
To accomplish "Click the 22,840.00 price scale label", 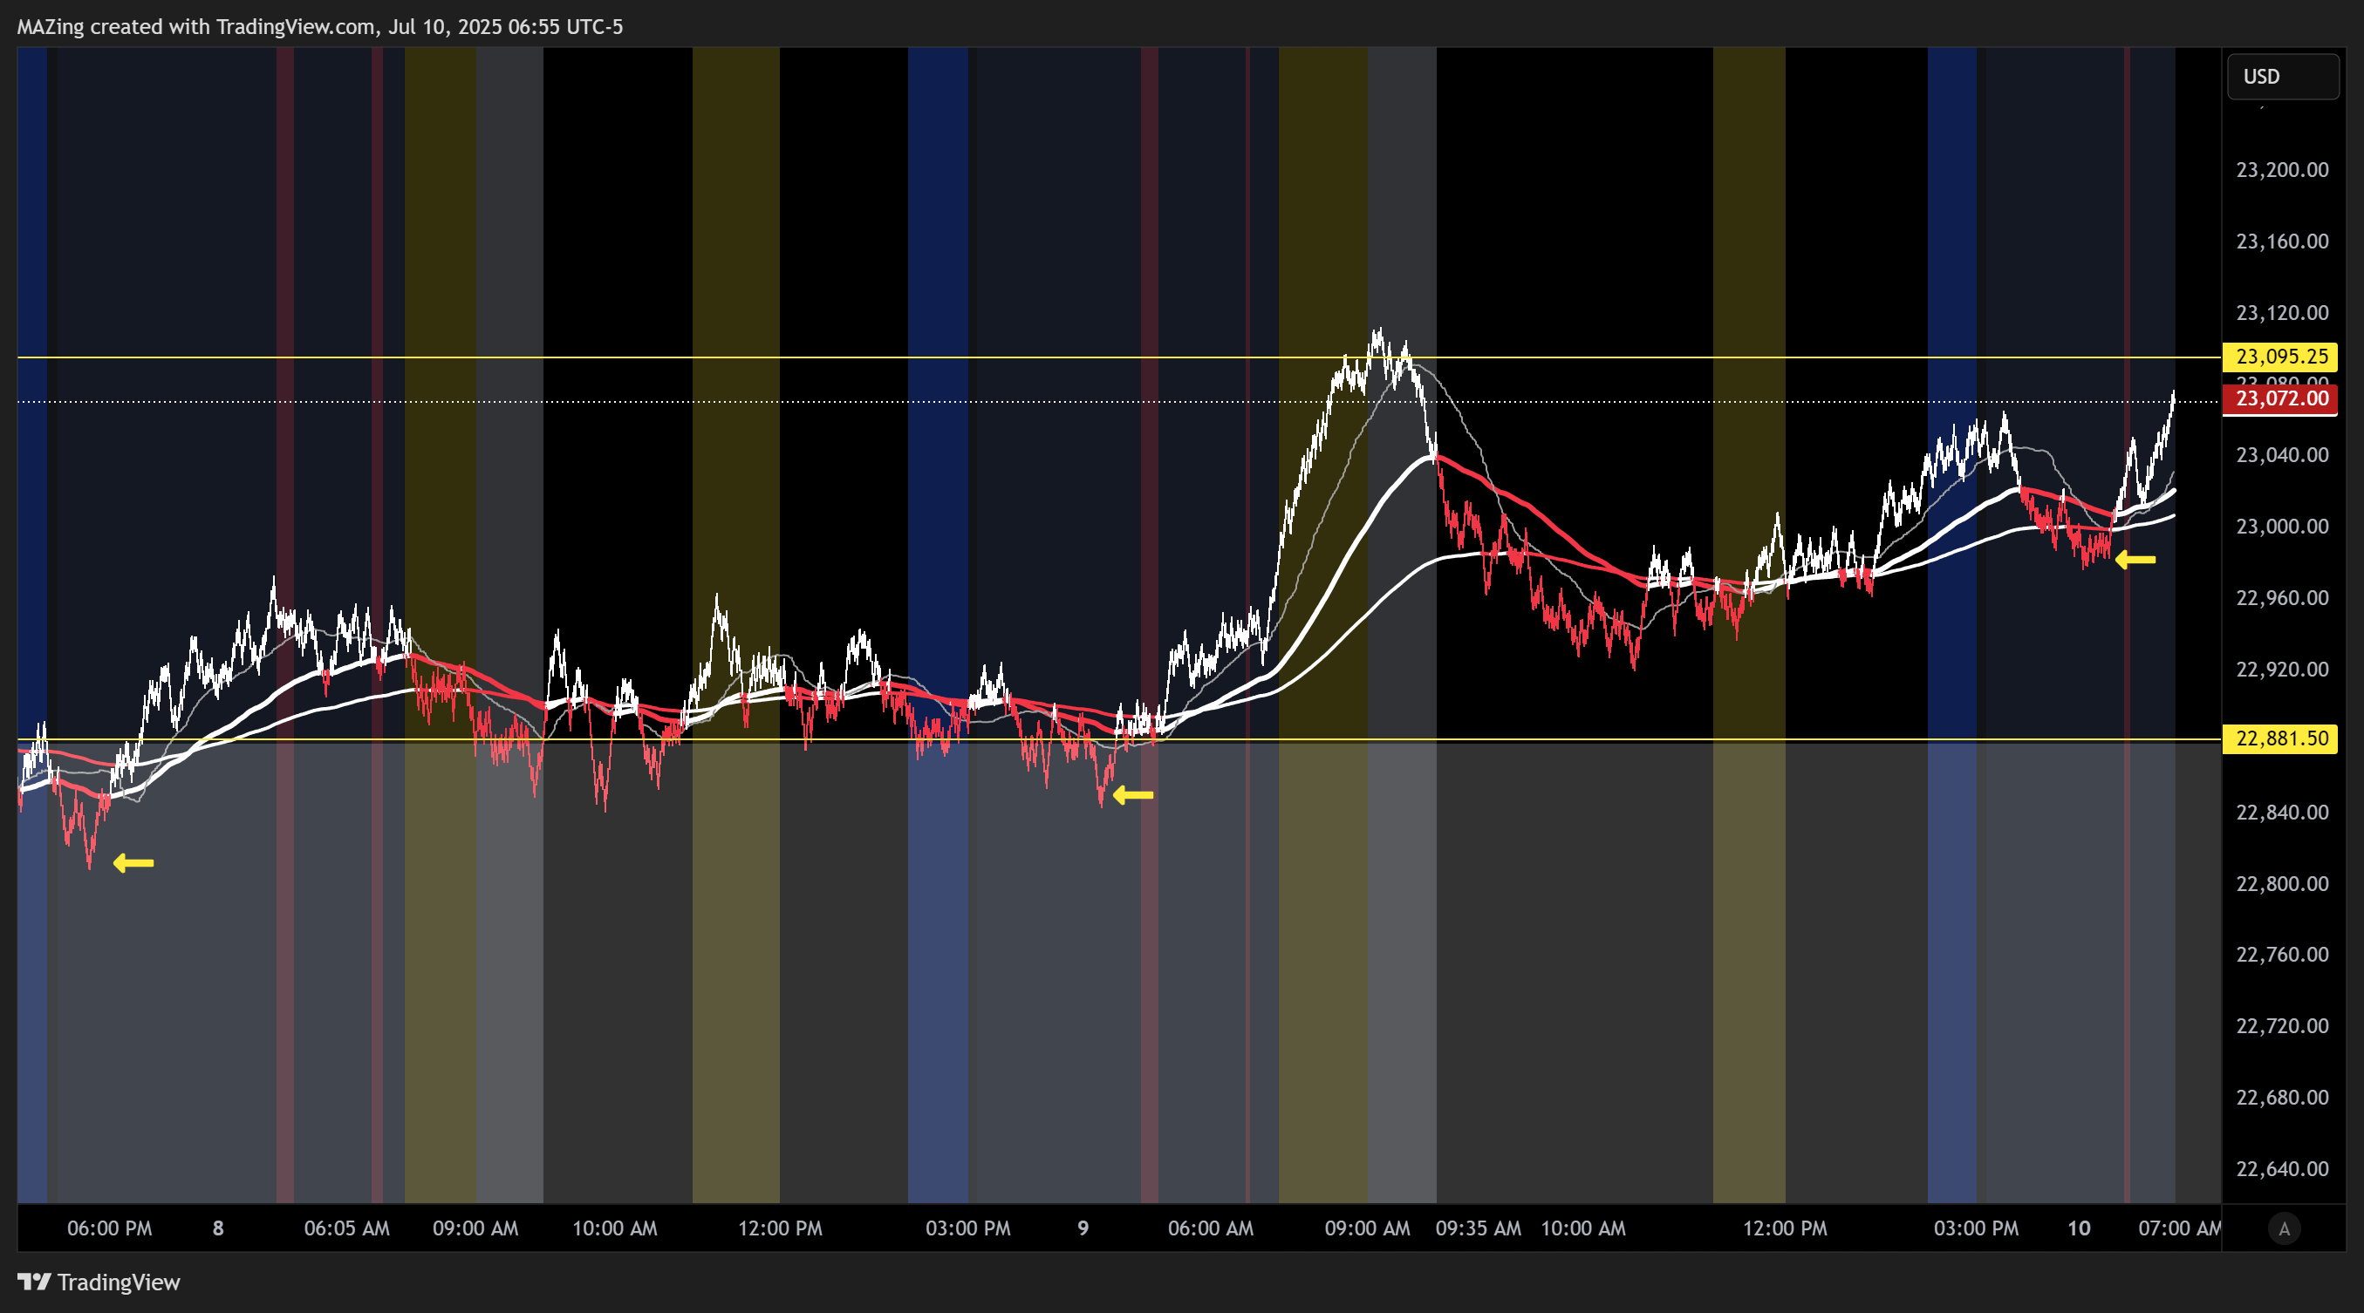I will point(2282,813).
